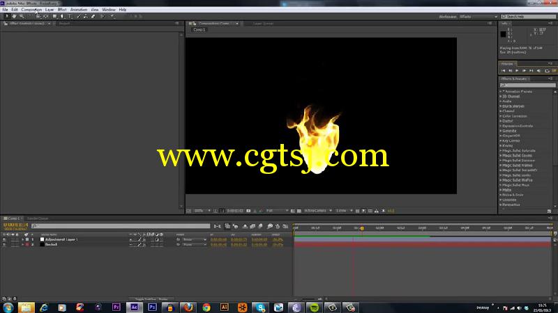This screenshot has height=313, width=558.
Task: Hide the Adjustment Layer 1 video eye
Action: tap(4, 239)
